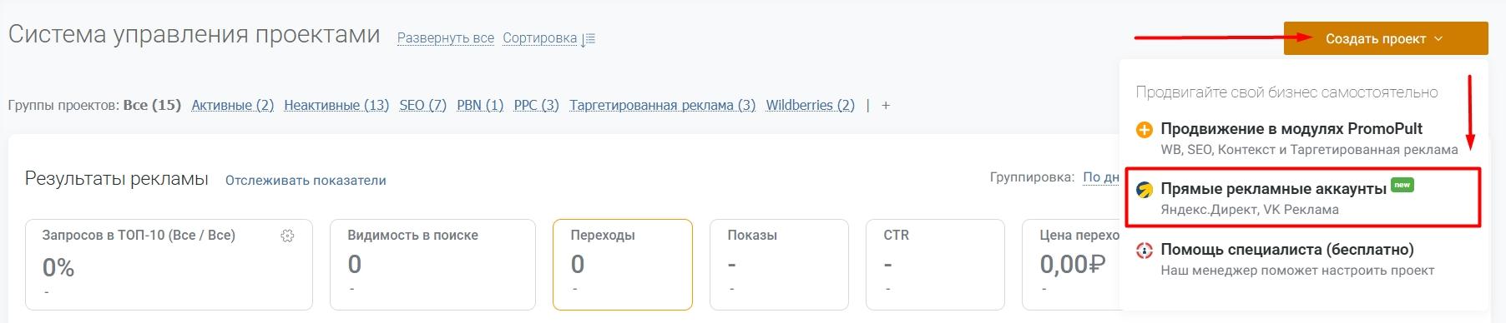Click the green new badge
1506x323 pixels.
[1402, 185]
